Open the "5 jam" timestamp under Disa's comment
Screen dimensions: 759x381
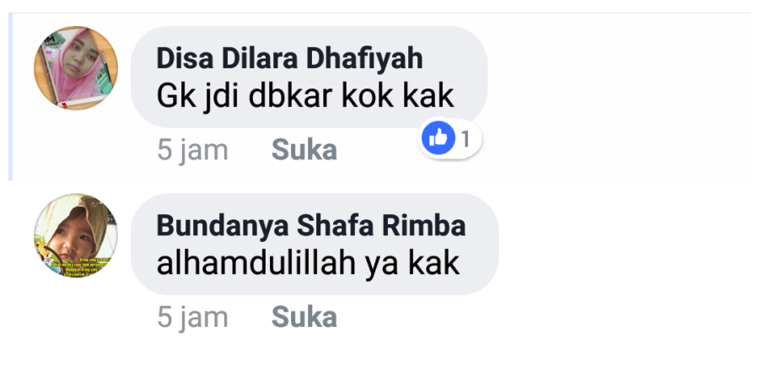(192, 151)
